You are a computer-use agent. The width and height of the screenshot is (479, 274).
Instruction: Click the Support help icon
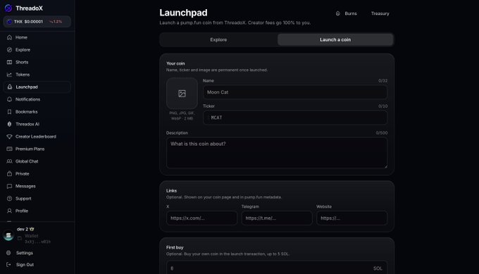pyautogui.click(x=9, y=199)
